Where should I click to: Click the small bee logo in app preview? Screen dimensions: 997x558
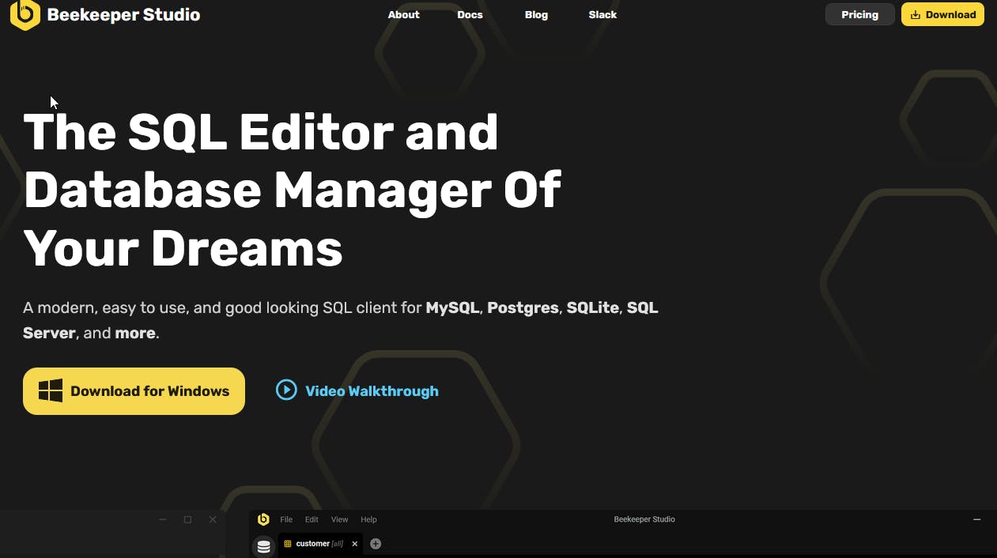(x=263, y=519)
